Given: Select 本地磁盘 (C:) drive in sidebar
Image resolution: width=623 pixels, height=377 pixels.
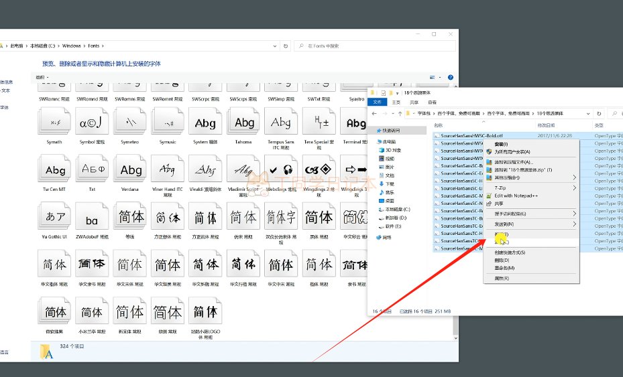Looking at the screenshot, I should (x=401, y=210).
